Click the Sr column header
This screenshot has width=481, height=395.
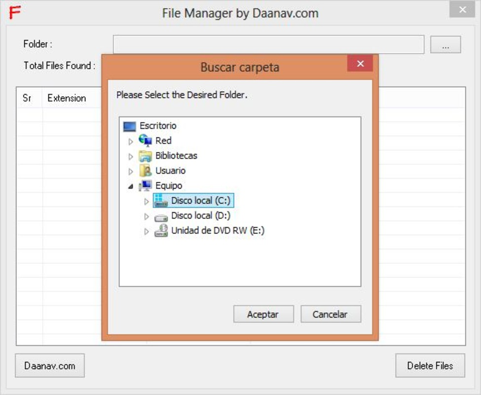(30, 98)
